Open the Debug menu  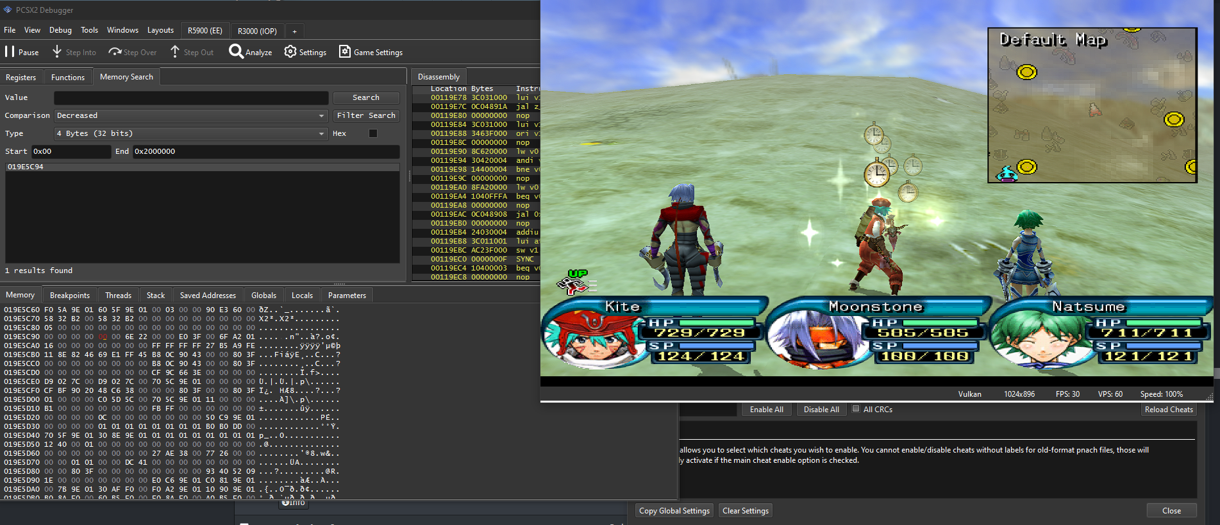click(60, 30)
